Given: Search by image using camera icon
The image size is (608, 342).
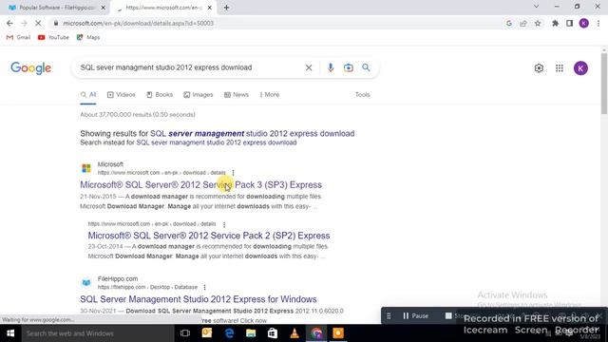Looking at the screenshot, I should [349, 67].
